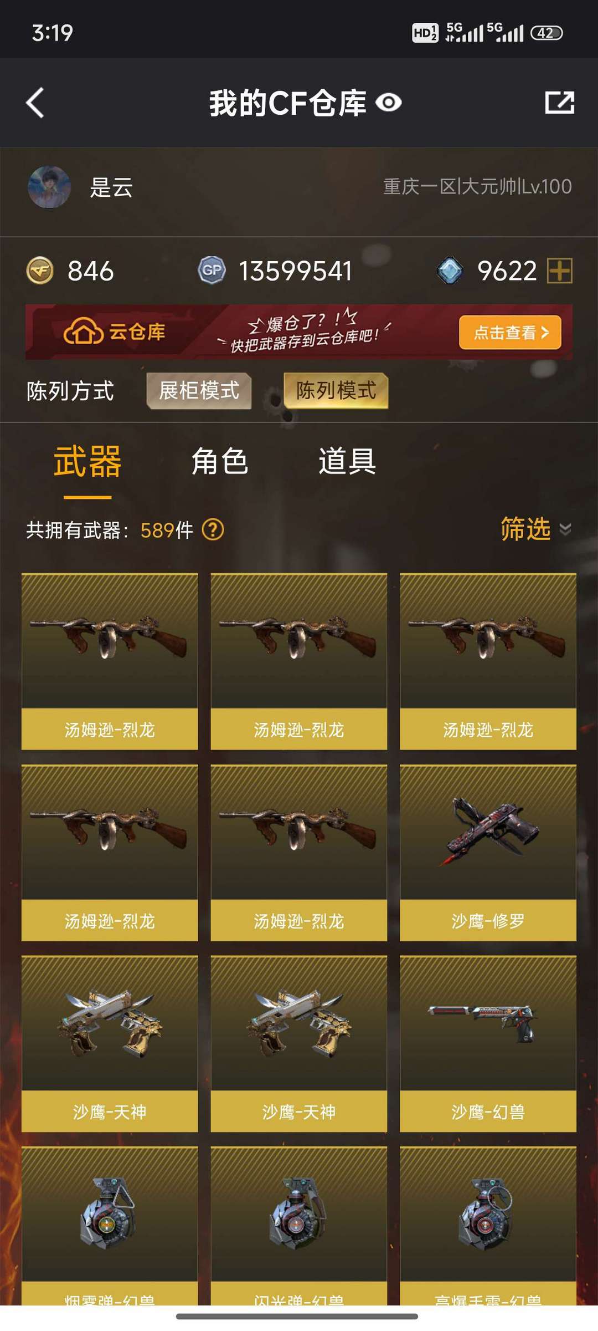Screen dimensions: 598x1331
Task: Select the 角色 tab
Action: tap(220, 461)
